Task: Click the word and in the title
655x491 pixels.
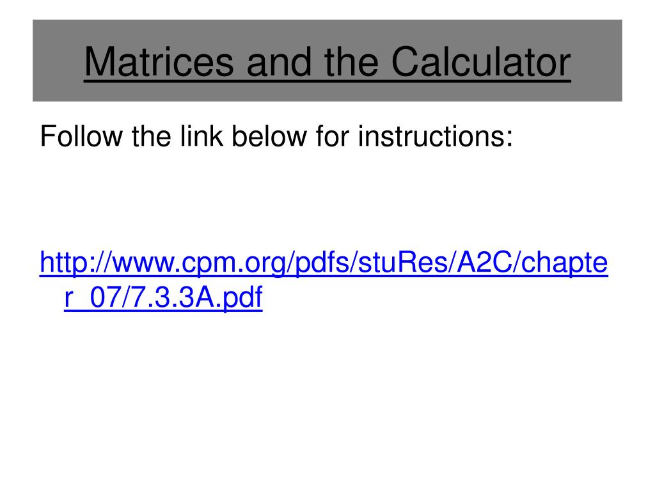Action: click(x=279, y=62)
